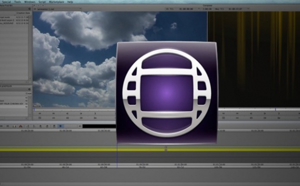Click the red segment mode arrow in the timeline toolbar
Image resolution: width=300 pixels, height=186 pixels.
click(20, 126)
